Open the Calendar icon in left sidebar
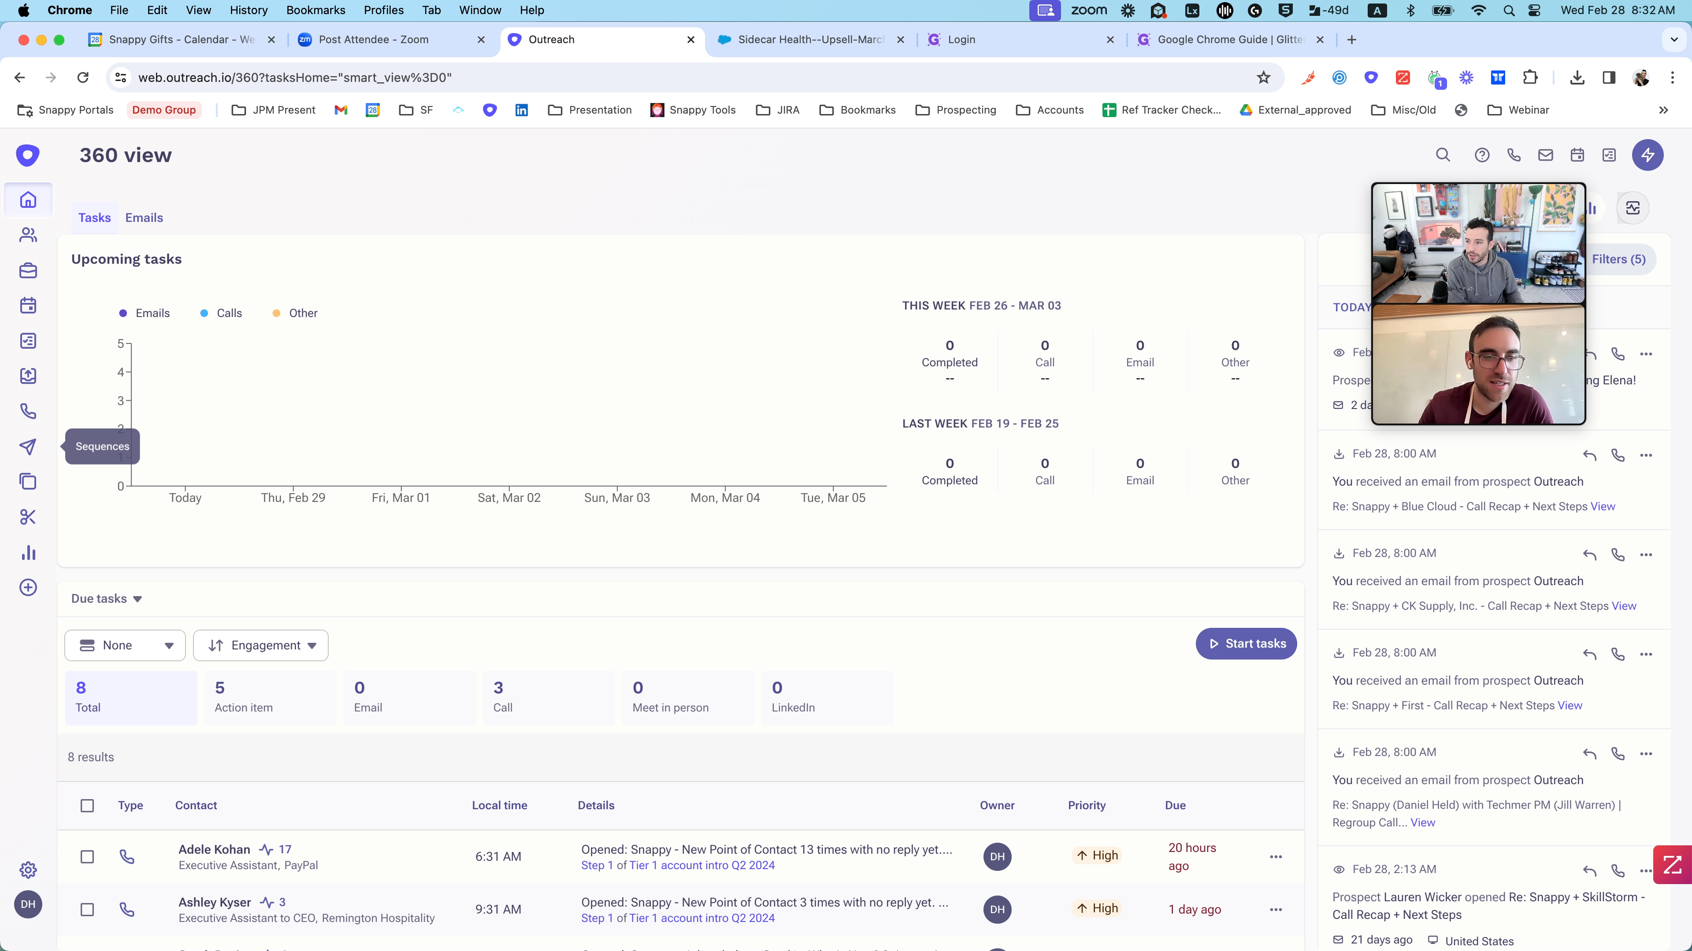The image size is (1692, 951). pos(28,305)
